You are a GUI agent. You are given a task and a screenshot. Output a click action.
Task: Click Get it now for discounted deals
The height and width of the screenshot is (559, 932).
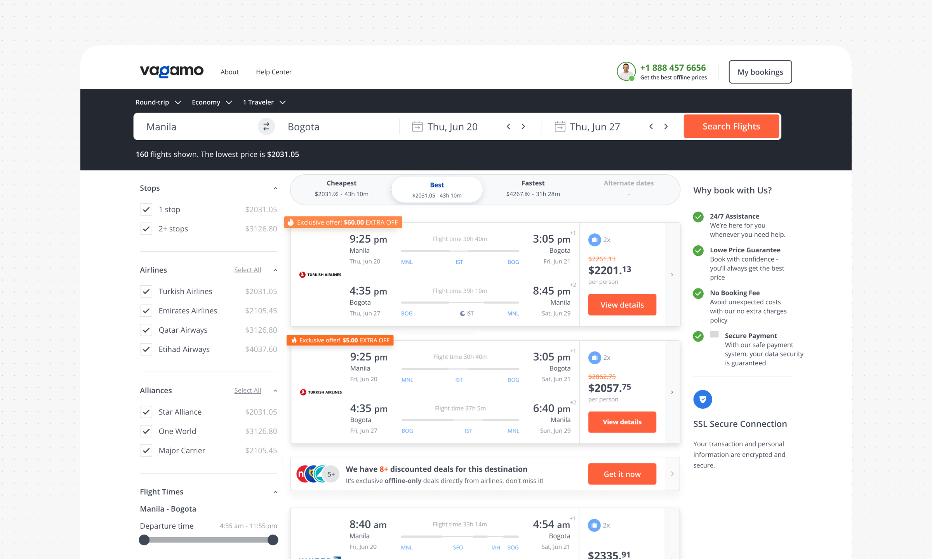click(622, 474)
